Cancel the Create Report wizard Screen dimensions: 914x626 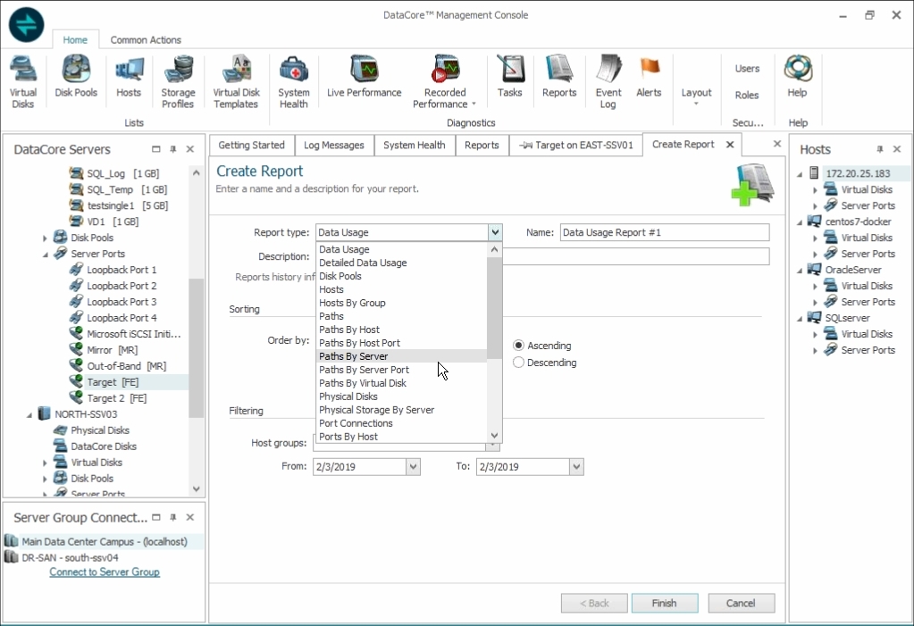[x=741, y=603]
